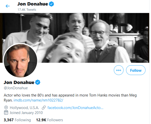This screenshot has height=124, width=151.
Task: Open the round profile avatar photo
Action: point(20,60)
